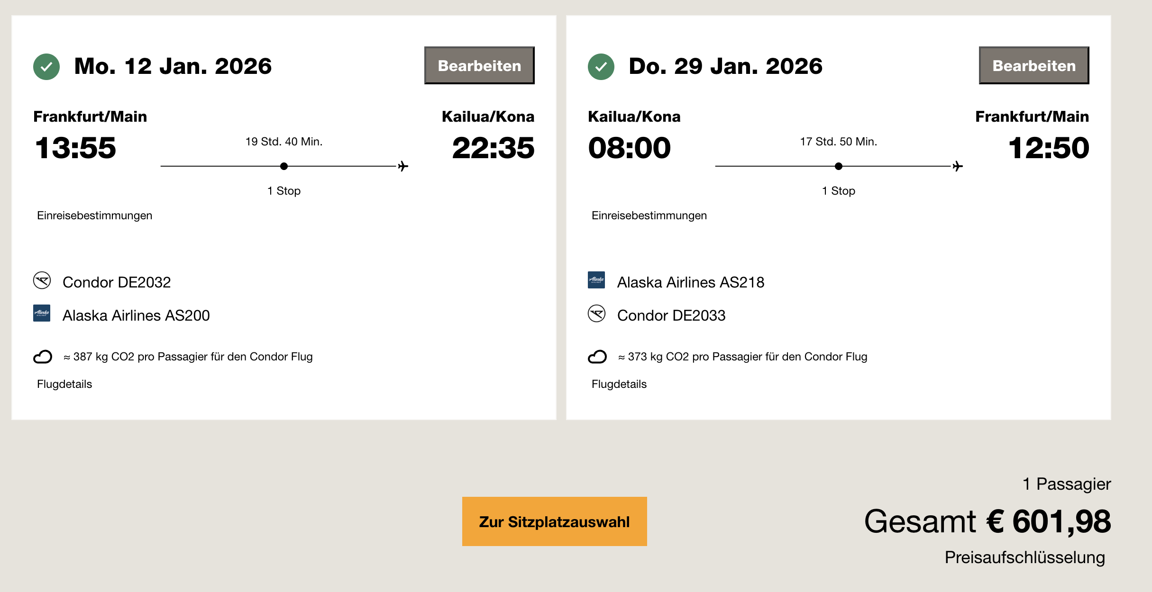Expand Flugdetails for the Frankfurt to Kona flight
The width and height of the screenshot is (1152, 592).
(x=64, y=384)
